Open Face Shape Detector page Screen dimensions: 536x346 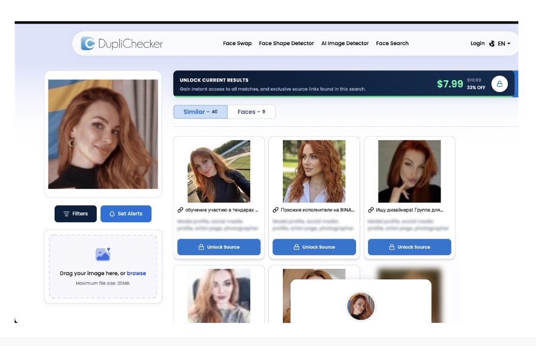[x=287, y=43]
